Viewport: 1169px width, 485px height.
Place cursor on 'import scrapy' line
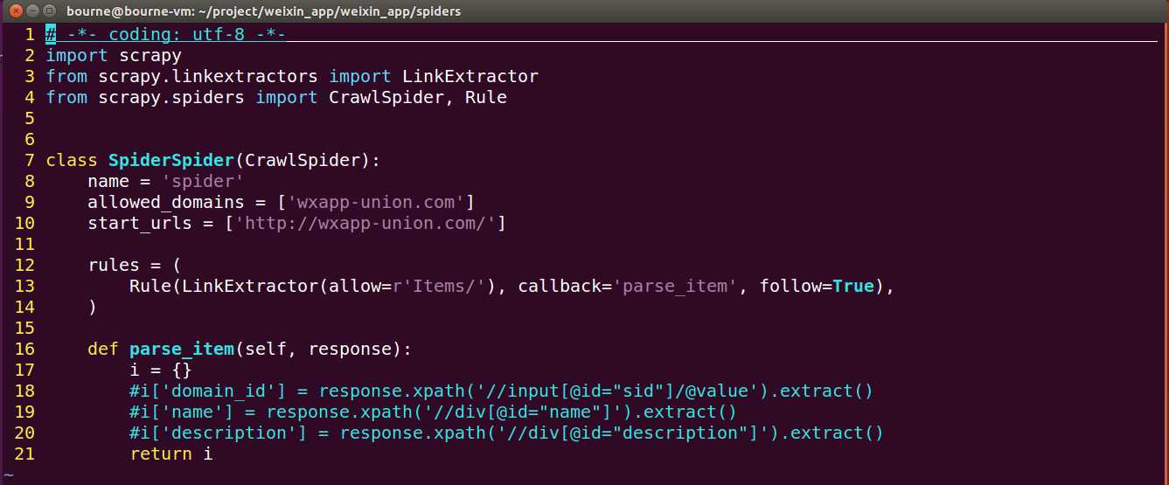tap(114, 55)
